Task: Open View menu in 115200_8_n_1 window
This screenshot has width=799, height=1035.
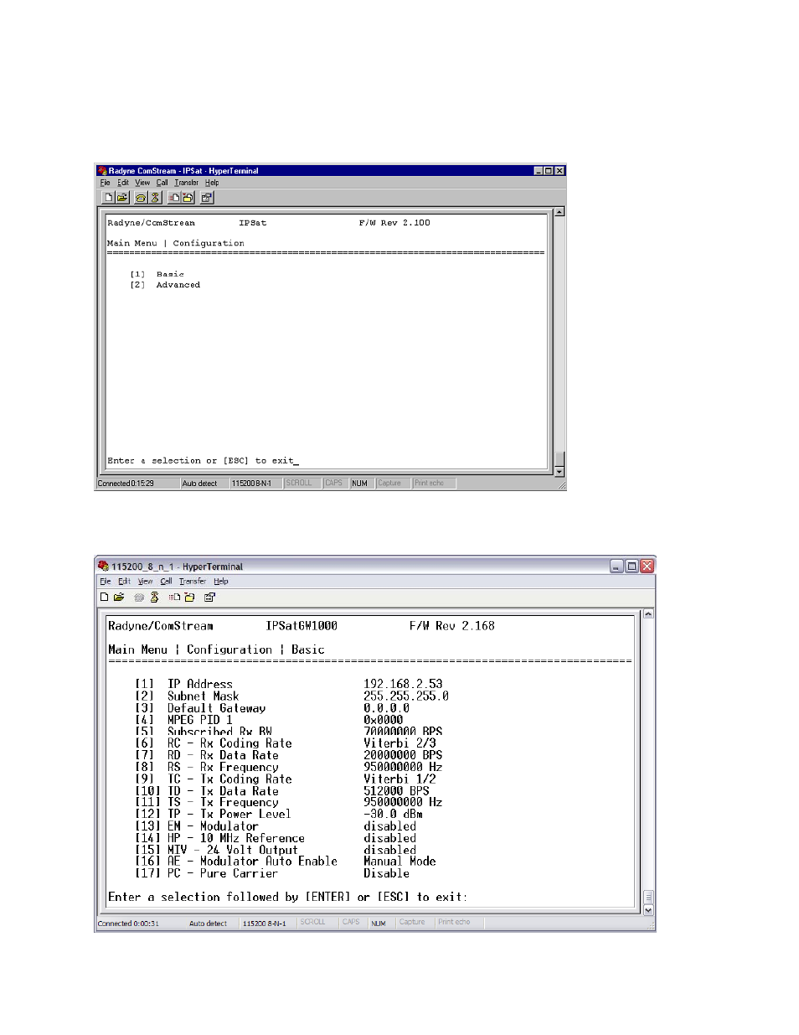Action: 145,582
